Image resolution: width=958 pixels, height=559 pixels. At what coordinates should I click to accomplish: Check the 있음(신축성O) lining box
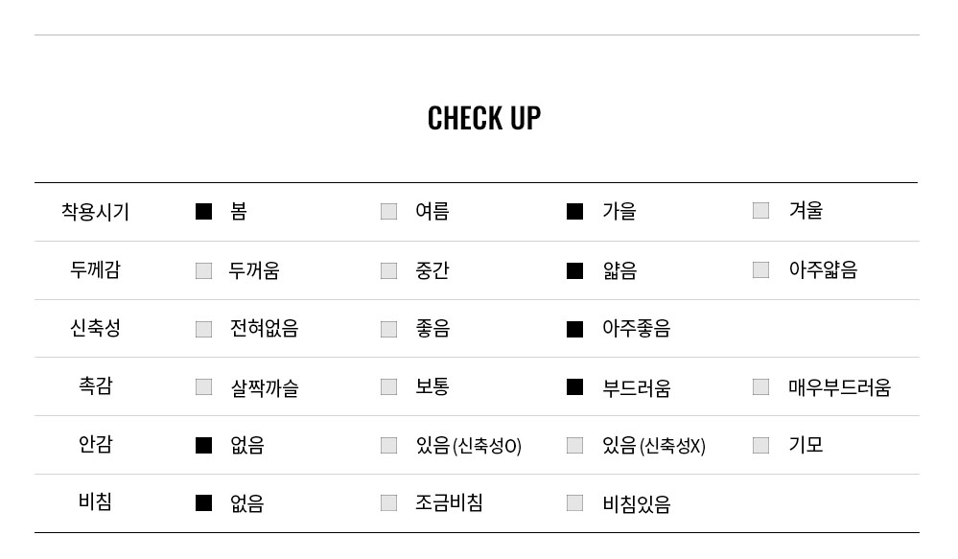pos(388,445)
